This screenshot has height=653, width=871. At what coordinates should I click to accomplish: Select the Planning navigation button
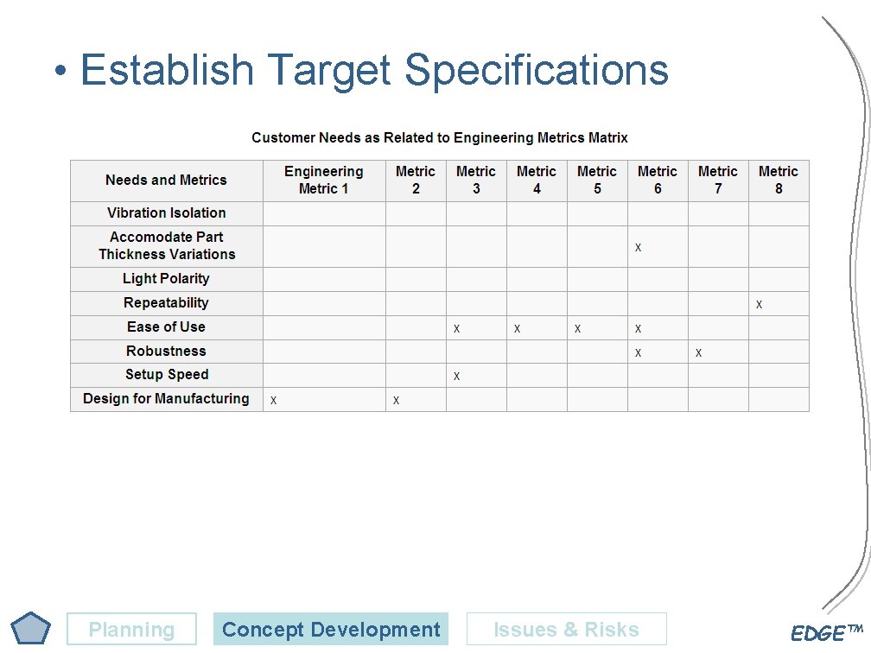tap(131, 630)
